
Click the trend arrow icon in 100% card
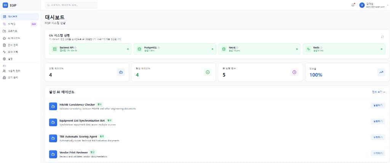pos(381,72)
